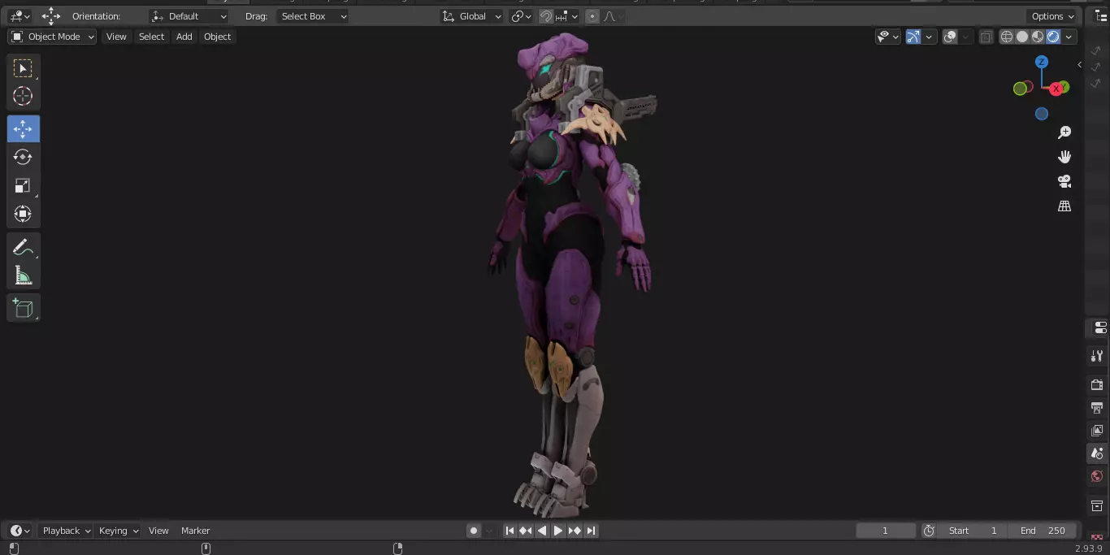This screenshot has height=555, width=1110.
Task: Open the Object Mode dropdown
Action: tap(52, 37)
